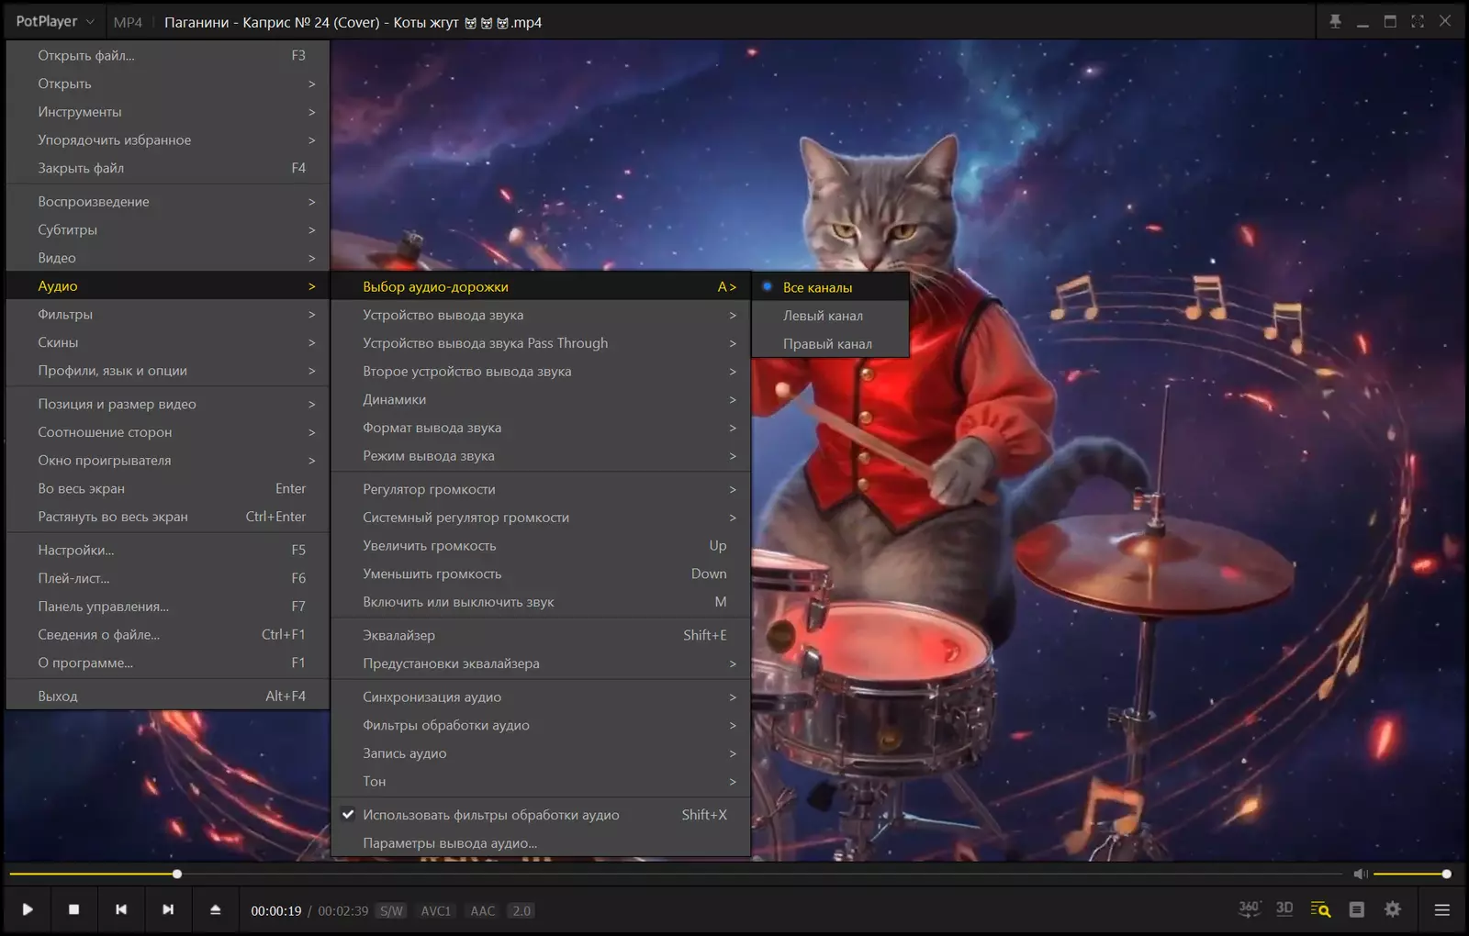
Task: Select 'Плей-лист...' menu entry
Action: (x=168, y=578)
